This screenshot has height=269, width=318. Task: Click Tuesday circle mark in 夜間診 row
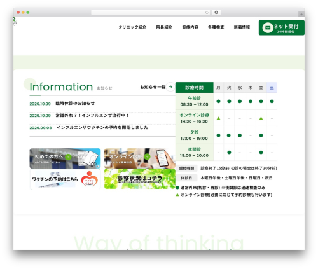[229, 152]
